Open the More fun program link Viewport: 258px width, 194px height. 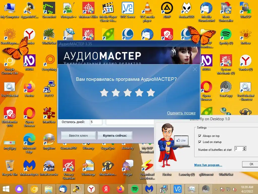pos(208,165)
